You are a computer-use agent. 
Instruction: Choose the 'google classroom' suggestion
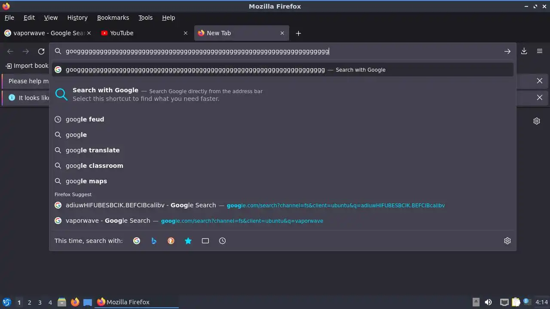coord(283,166)
